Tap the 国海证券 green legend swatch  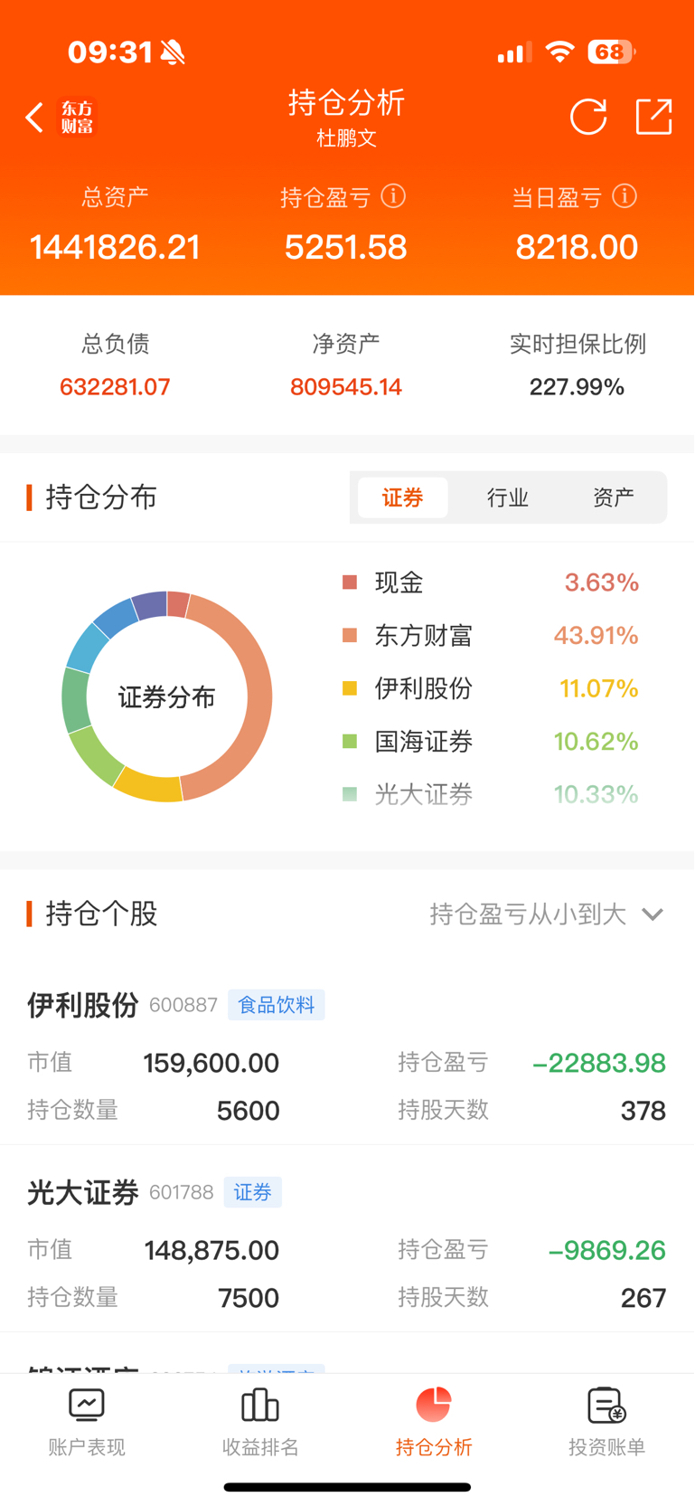[351, 742]
